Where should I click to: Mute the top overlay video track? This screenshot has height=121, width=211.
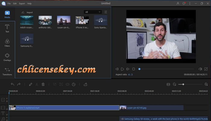pyautogui.click(x=7, y=99)
